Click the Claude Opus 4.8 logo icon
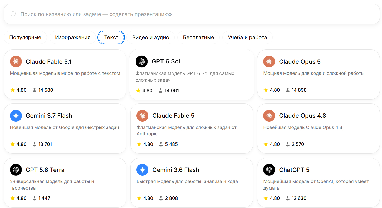 pos(269,116)
